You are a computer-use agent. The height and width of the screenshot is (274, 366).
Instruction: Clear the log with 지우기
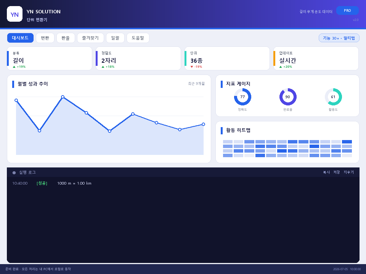[x=348, y=172]
